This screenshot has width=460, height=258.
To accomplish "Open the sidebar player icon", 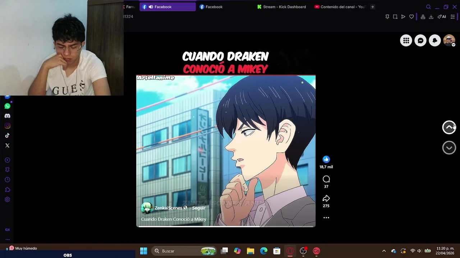I will (7, 160).
